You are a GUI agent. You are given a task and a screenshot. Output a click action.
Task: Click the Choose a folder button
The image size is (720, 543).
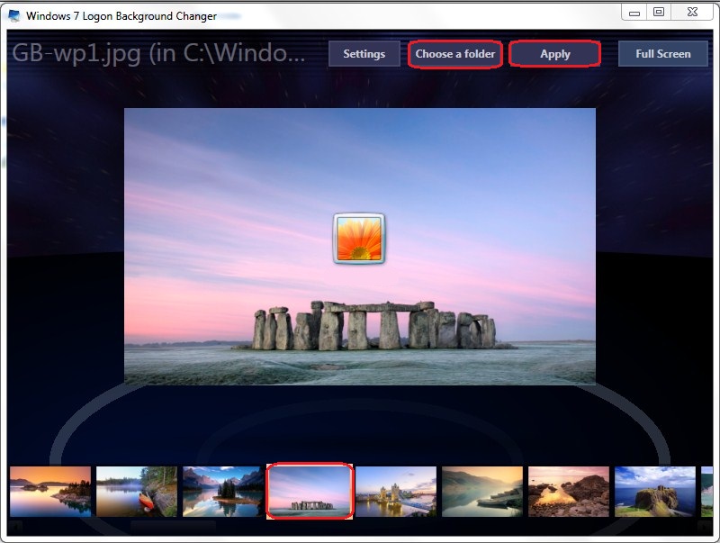click(x=454, y=54)
